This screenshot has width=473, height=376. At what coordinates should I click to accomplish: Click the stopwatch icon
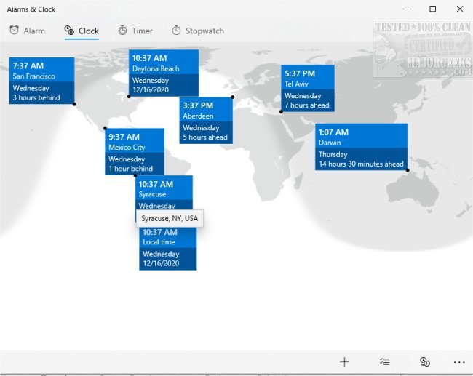176,30
